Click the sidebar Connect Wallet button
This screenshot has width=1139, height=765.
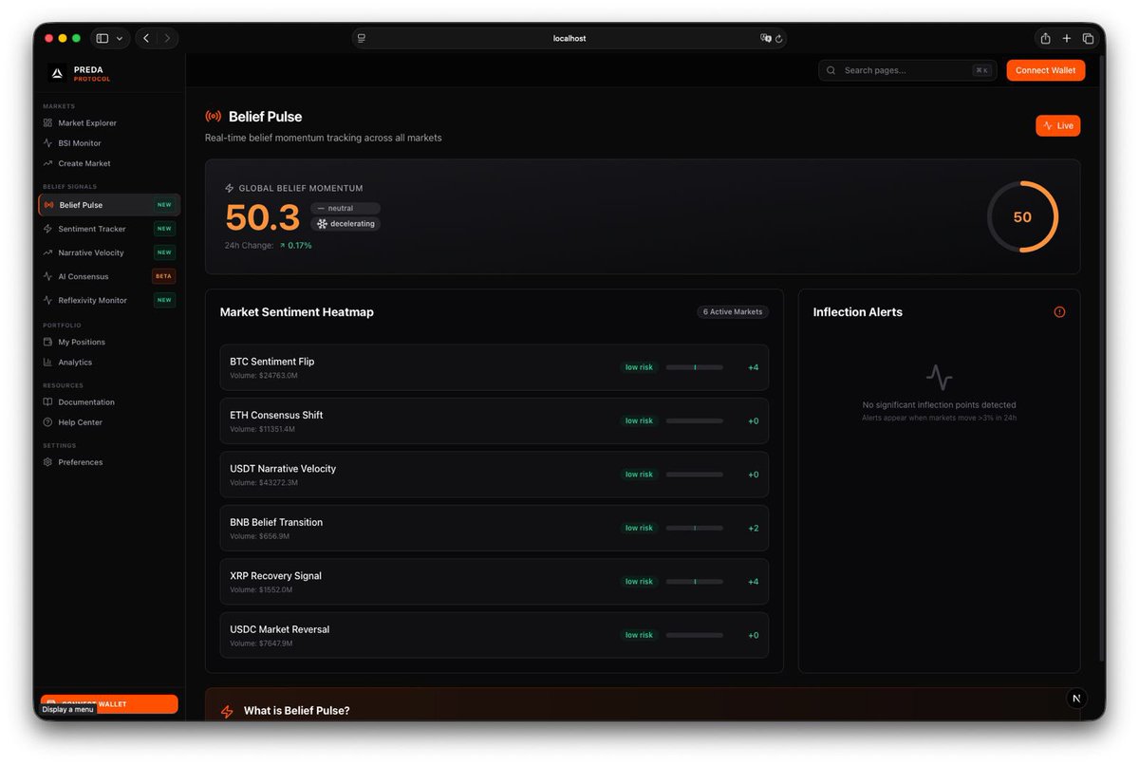(x=109, y=704)
